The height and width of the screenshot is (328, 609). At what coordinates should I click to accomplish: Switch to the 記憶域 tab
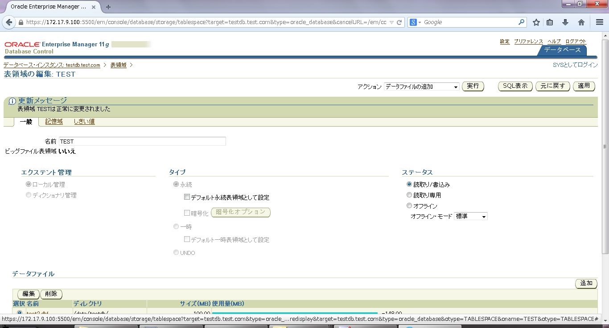[x=54, y=122]
